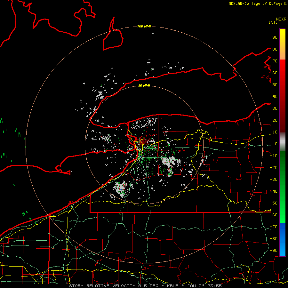Screen dimensions: 288x288
Task: Pick the light blue segment near -90
Action: 283,250
